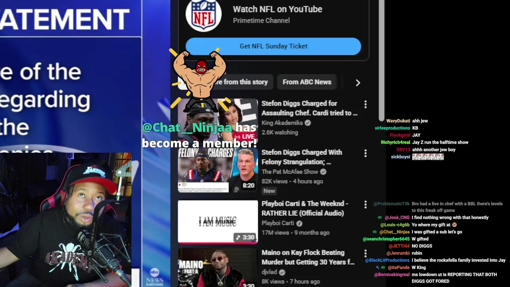
Task: Click @Louis-c4g6b username in chat
Action: coord(395,225)
